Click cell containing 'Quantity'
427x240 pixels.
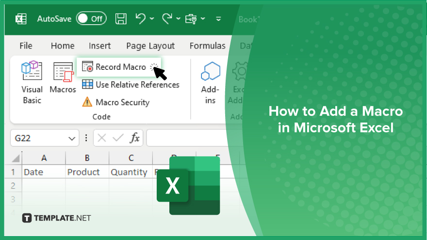tap(131, 172)
